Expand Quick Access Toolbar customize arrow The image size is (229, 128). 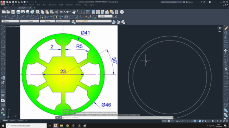click(x=35, y=2)
